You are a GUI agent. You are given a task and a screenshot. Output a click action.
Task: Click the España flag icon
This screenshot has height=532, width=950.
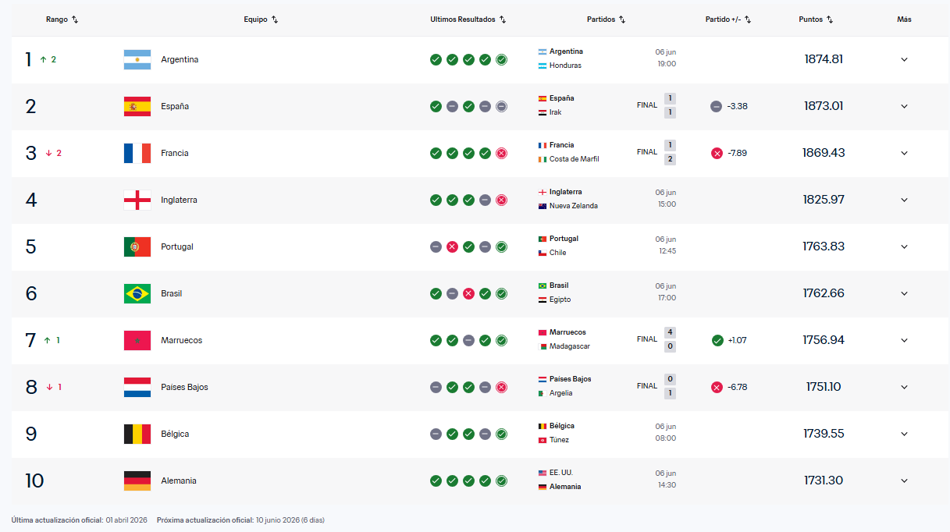pyautogui.click(x=137, y=107)
